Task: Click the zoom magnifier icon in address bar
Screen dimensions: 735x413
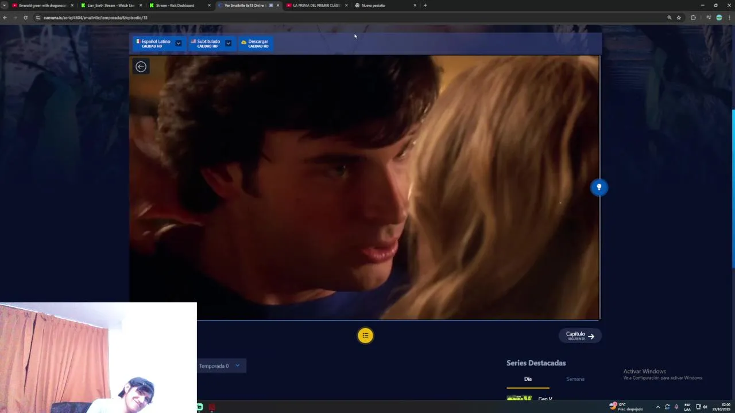Action: point(669,18)
